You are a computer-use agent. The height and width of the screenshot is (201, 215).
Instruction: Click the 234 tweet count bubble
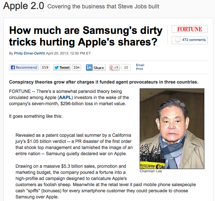[x=76, y=67]
